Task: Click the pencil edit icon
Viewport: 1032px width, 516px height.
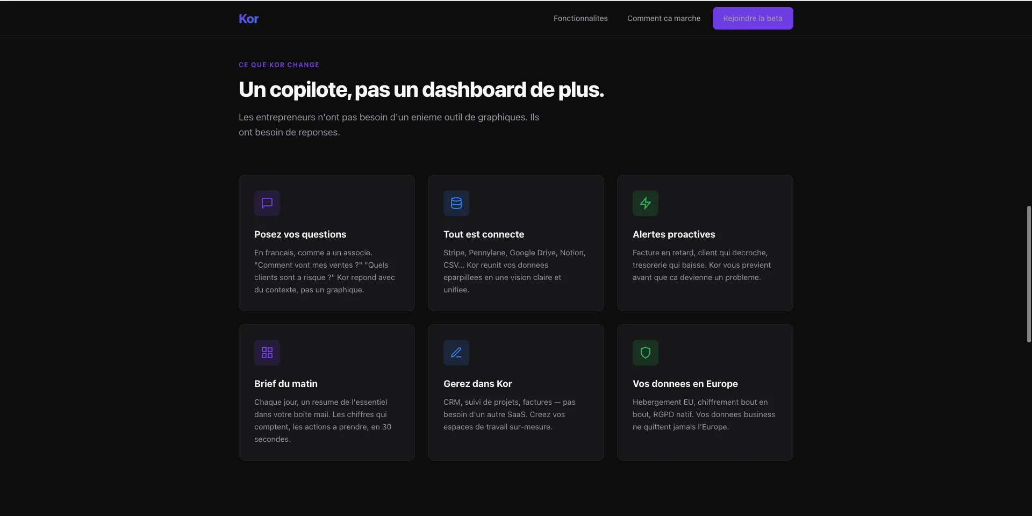Action: [x=456, y=353]
